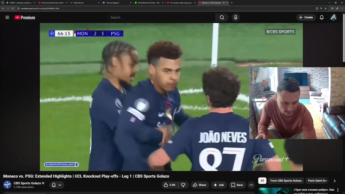
Task: Open the YouTube account avatar menu
Action: click(x=333, y=18)
